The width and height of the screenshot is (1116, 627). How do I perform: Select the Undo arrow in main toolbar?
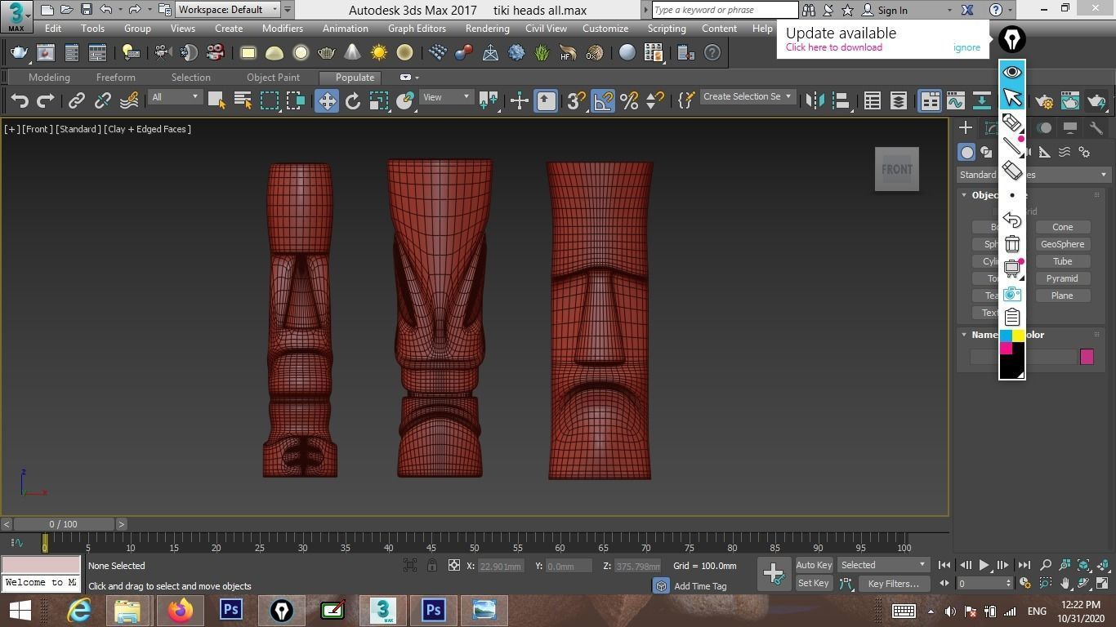[x=20, y=100]
